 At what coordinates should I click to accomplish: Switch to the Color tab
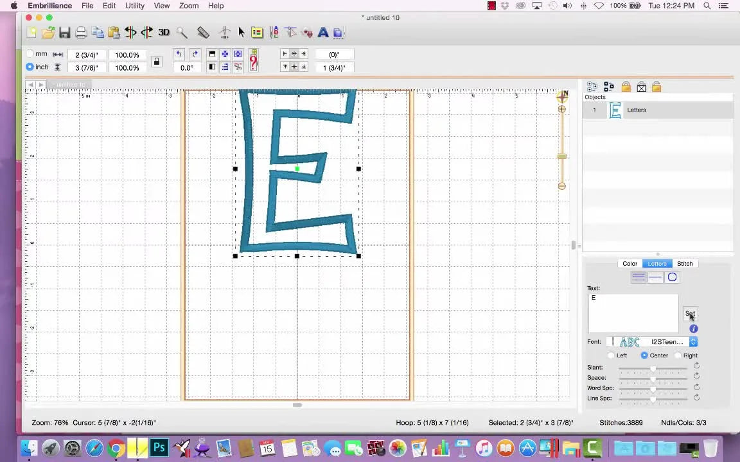click(630, 263)
